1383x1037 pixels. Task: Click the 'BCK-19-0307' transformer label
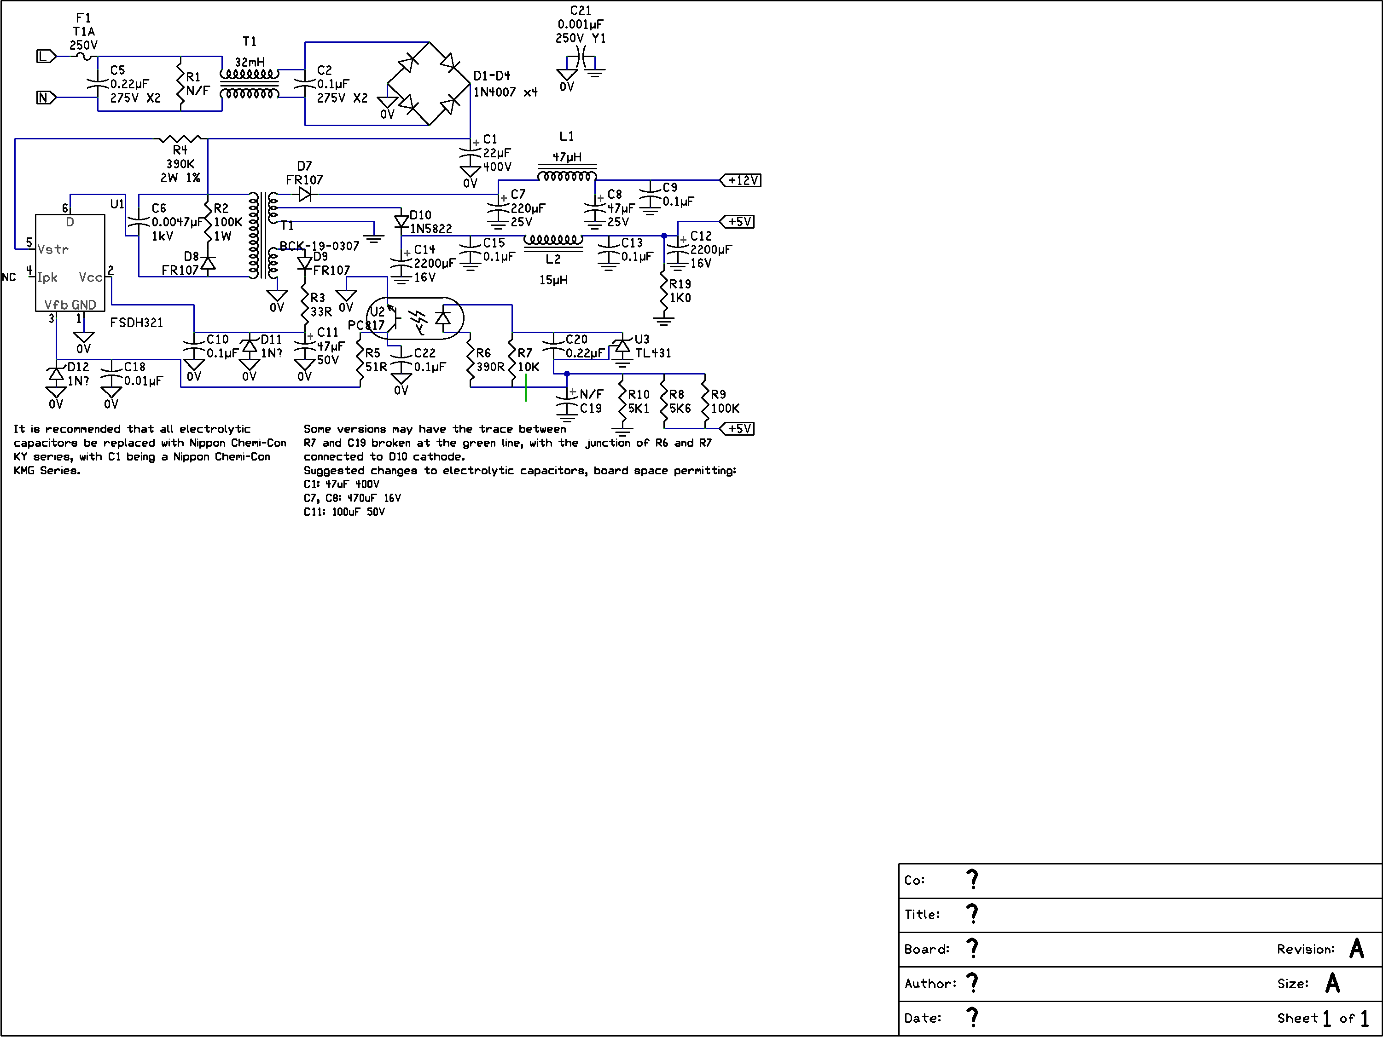coord(320,246)
